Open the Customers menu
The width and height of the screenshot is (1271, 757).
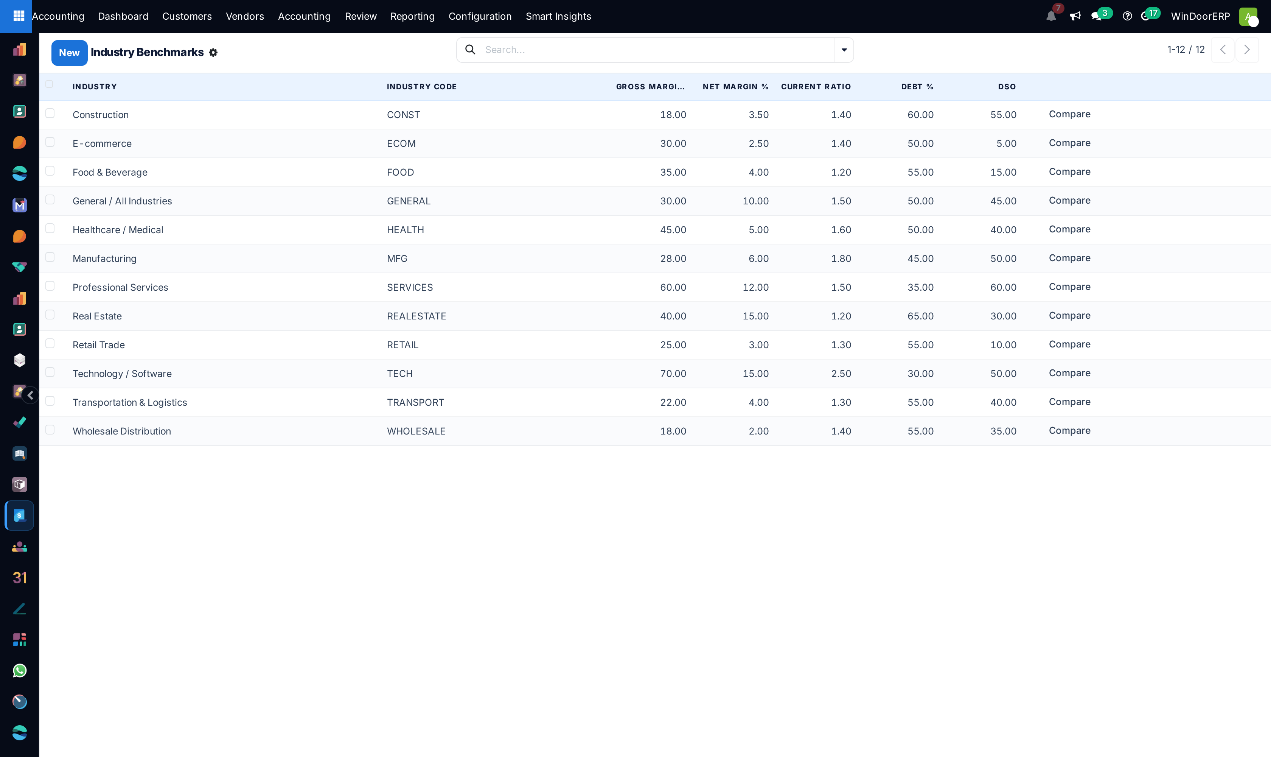pyautogui.click(x=186, y=16)
